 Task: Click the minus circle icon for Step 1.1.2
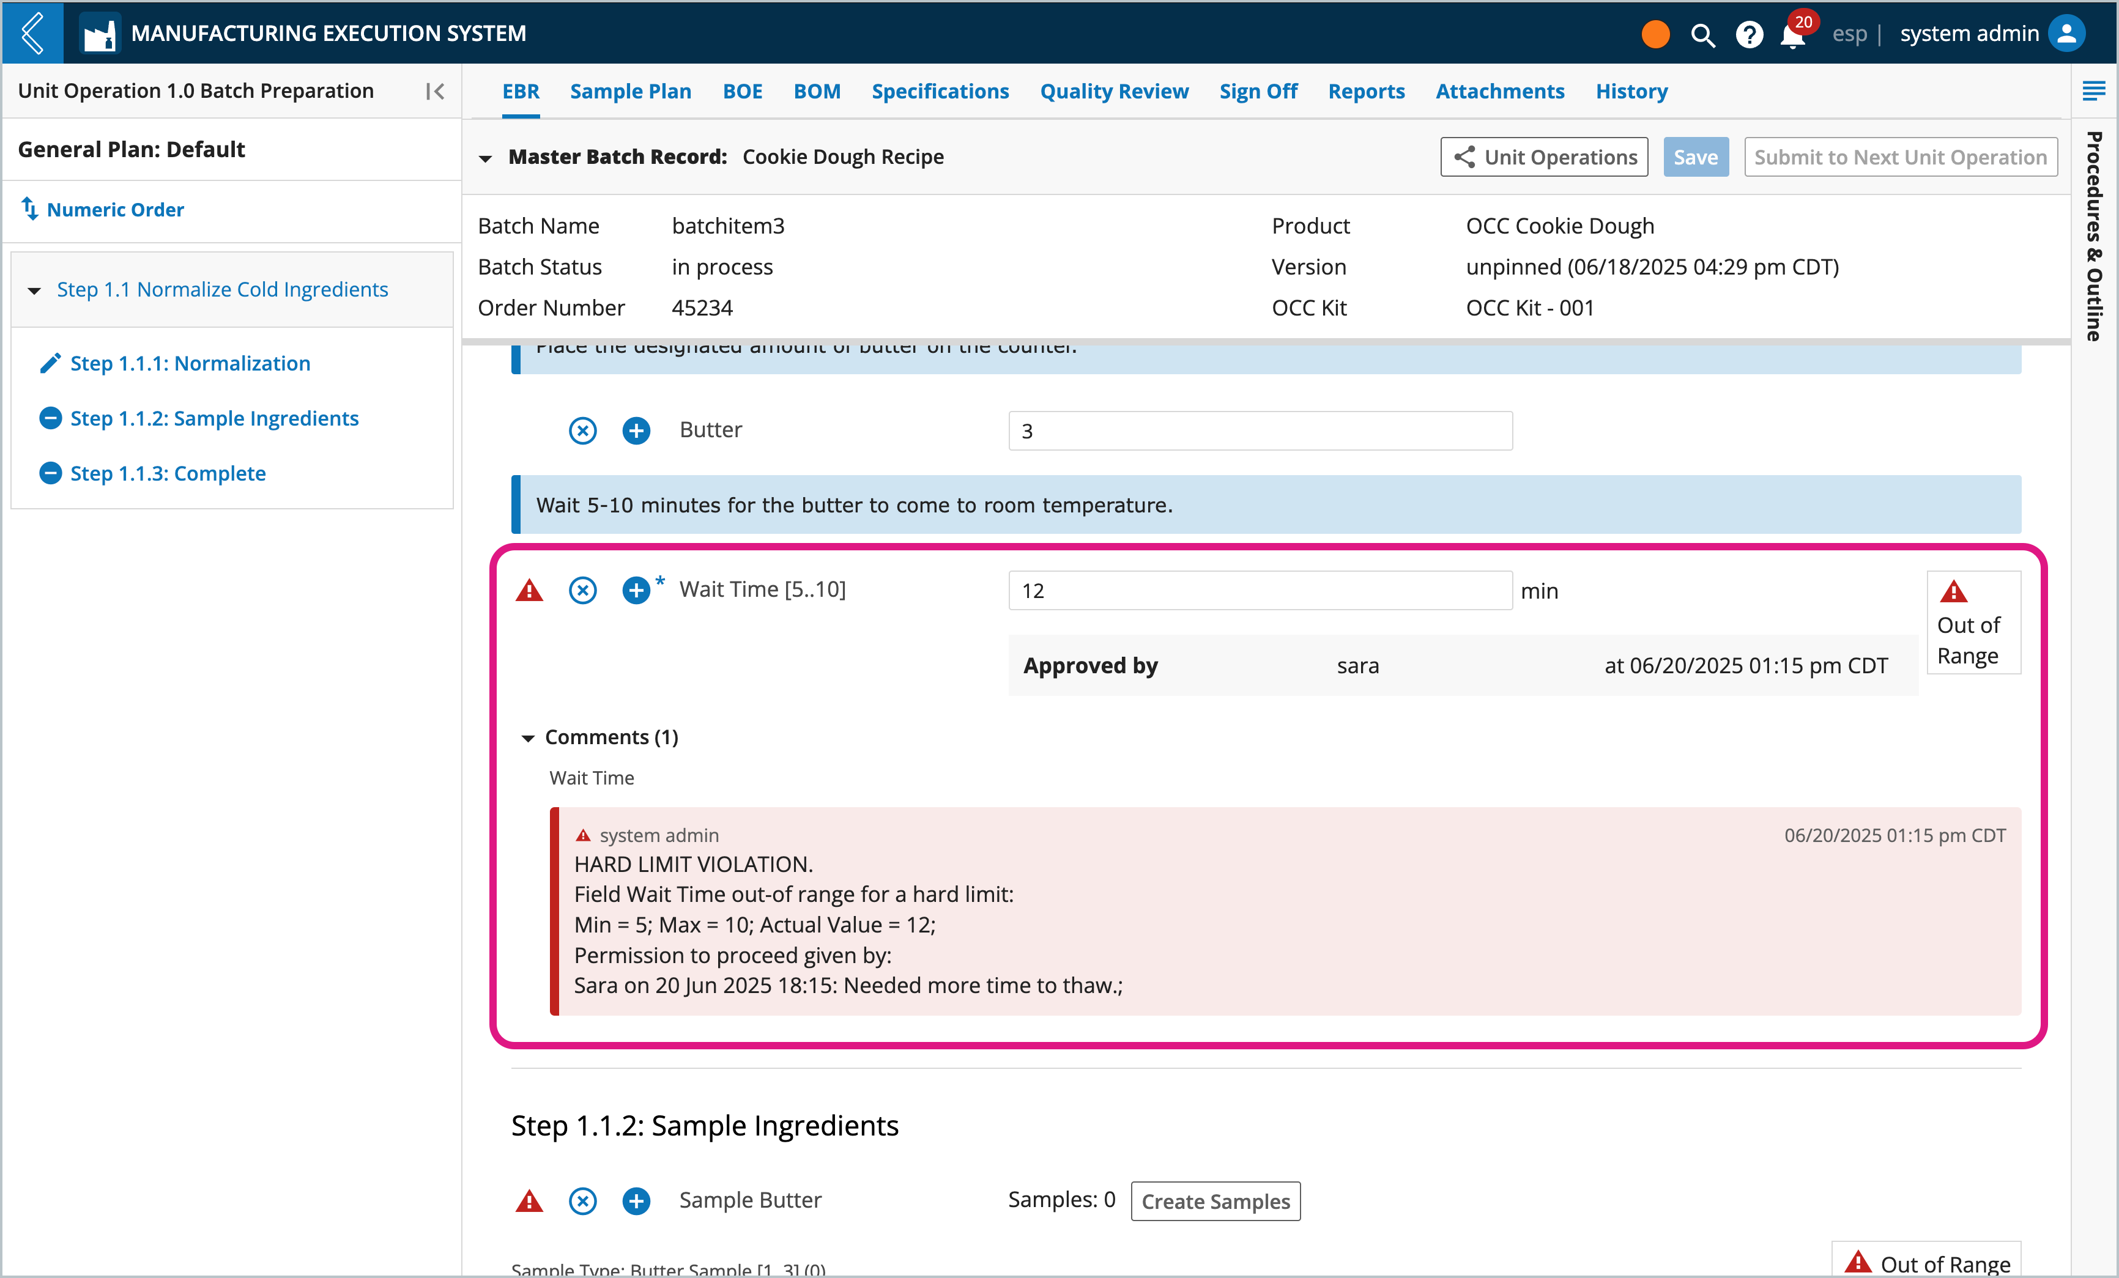(x=51, y=418)
